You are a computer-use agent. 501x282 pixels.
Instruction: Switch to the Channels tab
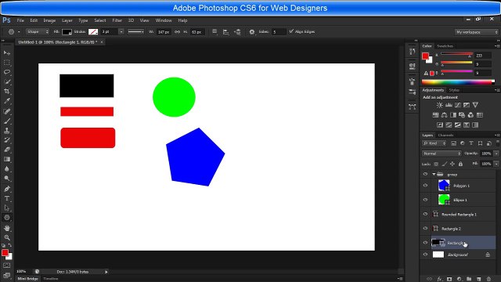point(445,136)
